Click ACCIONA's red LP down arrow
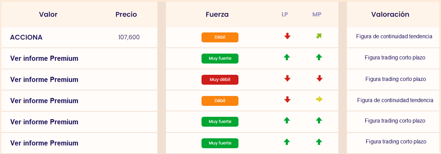Screen dimensions: 441x154 point(287,36)
